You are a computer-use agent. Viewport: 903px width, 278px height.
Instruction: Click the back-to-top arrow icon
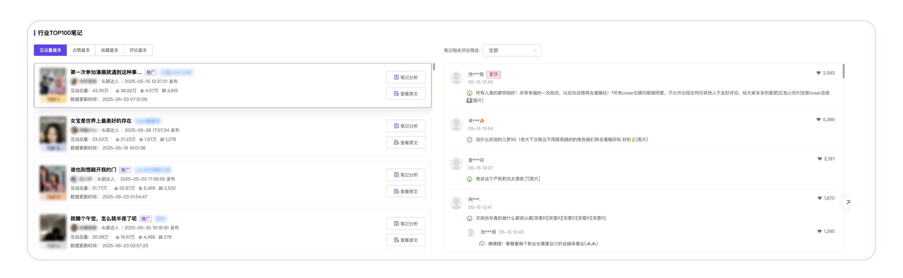click(x=848, y=202)
